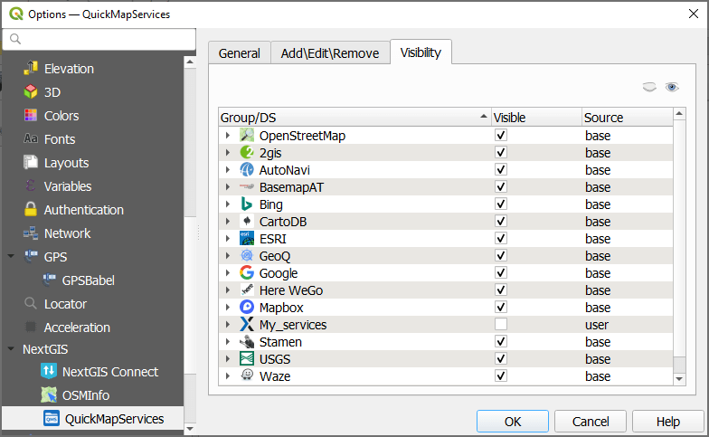Screen dimensions: 709x437
Task: Collapse the NextGIS section in sidebar
Action: tap(12, 349)
